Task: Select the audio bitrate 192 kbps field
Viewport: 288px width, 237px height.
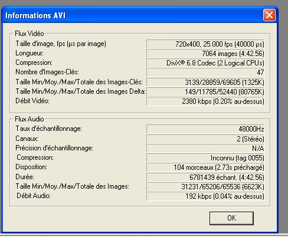Action: (205, 196)
